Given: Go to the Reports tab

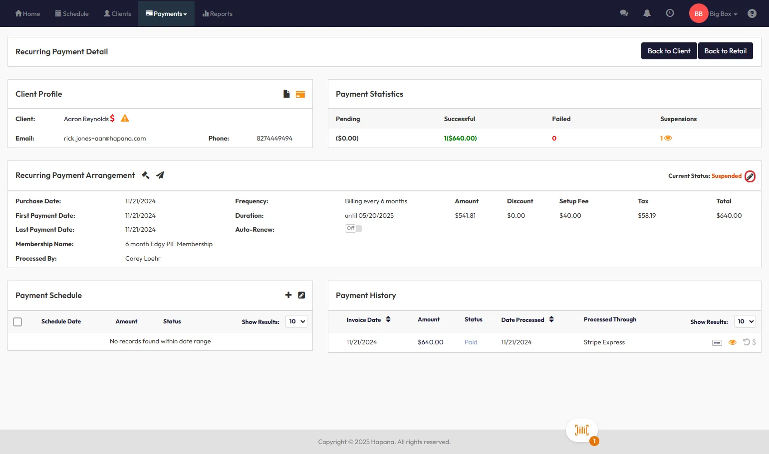Looking at the screenshot, I should (x=218, y=13).
